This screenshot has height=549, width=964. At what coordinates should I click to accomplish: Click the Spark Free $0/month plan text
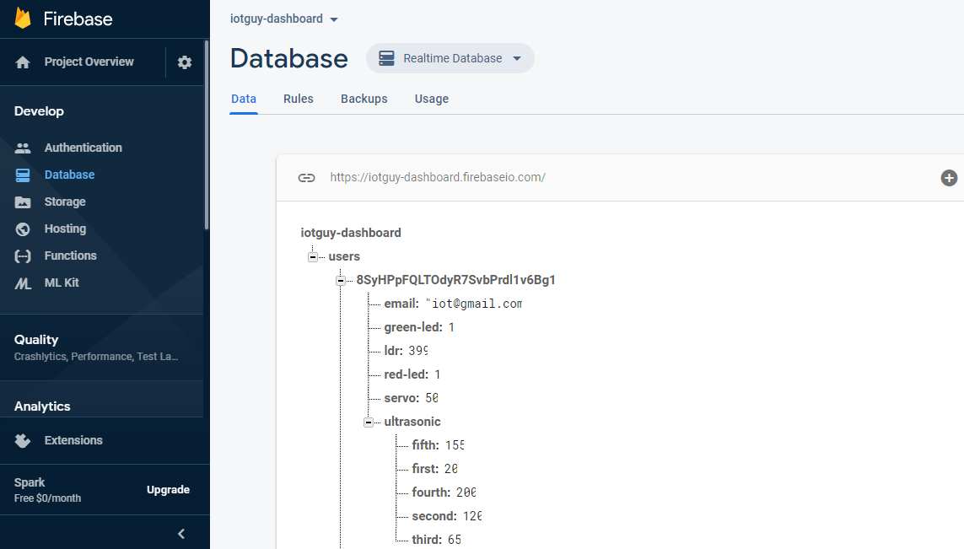47,491
